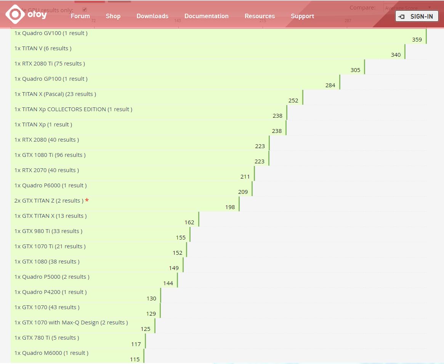Click the score value 211
This screenshot has height=364, width=444.
pos(245,177)
